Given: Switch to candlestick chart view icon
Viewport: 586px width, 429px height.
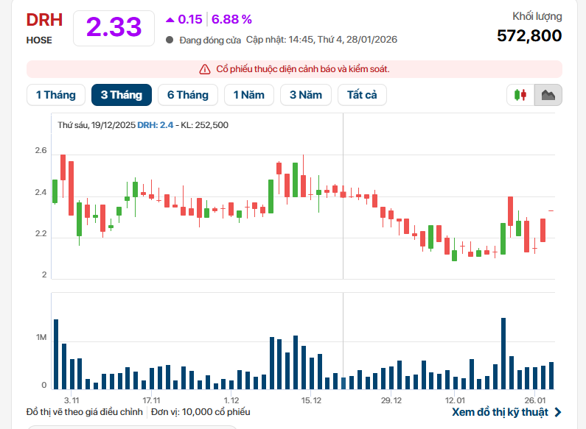Looking at the screenshot, I should 520,95.
